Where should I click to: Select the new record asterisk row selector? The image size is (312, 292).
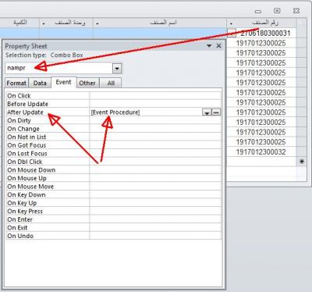[x=302, y=162]
